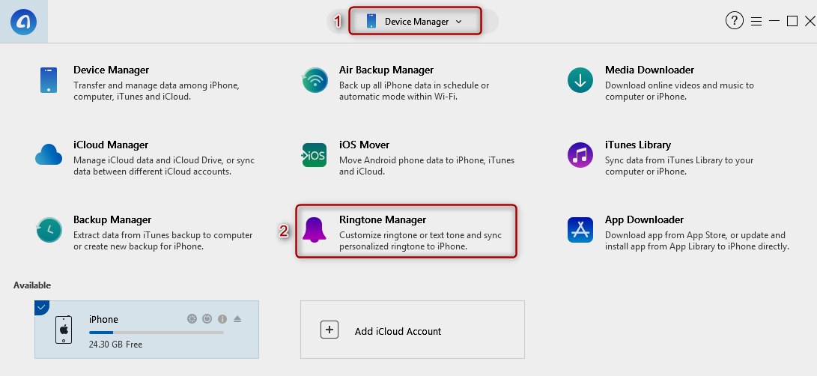
Task: Click the plus icon for iCloud account
Action: point(329,330)
